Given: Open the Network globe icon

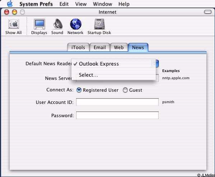Looking at the screenshot, I should coord(76,24).
